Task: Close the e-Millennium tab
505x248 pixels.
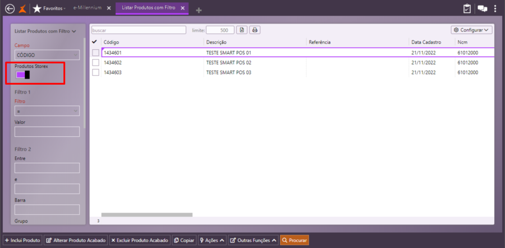Action: click(108, 8)
